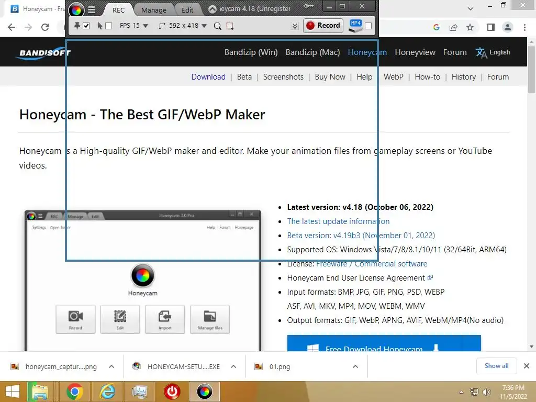Click the mouse cursor capture icon
Viewport: 536px width, 402px height.
[100, 26]
